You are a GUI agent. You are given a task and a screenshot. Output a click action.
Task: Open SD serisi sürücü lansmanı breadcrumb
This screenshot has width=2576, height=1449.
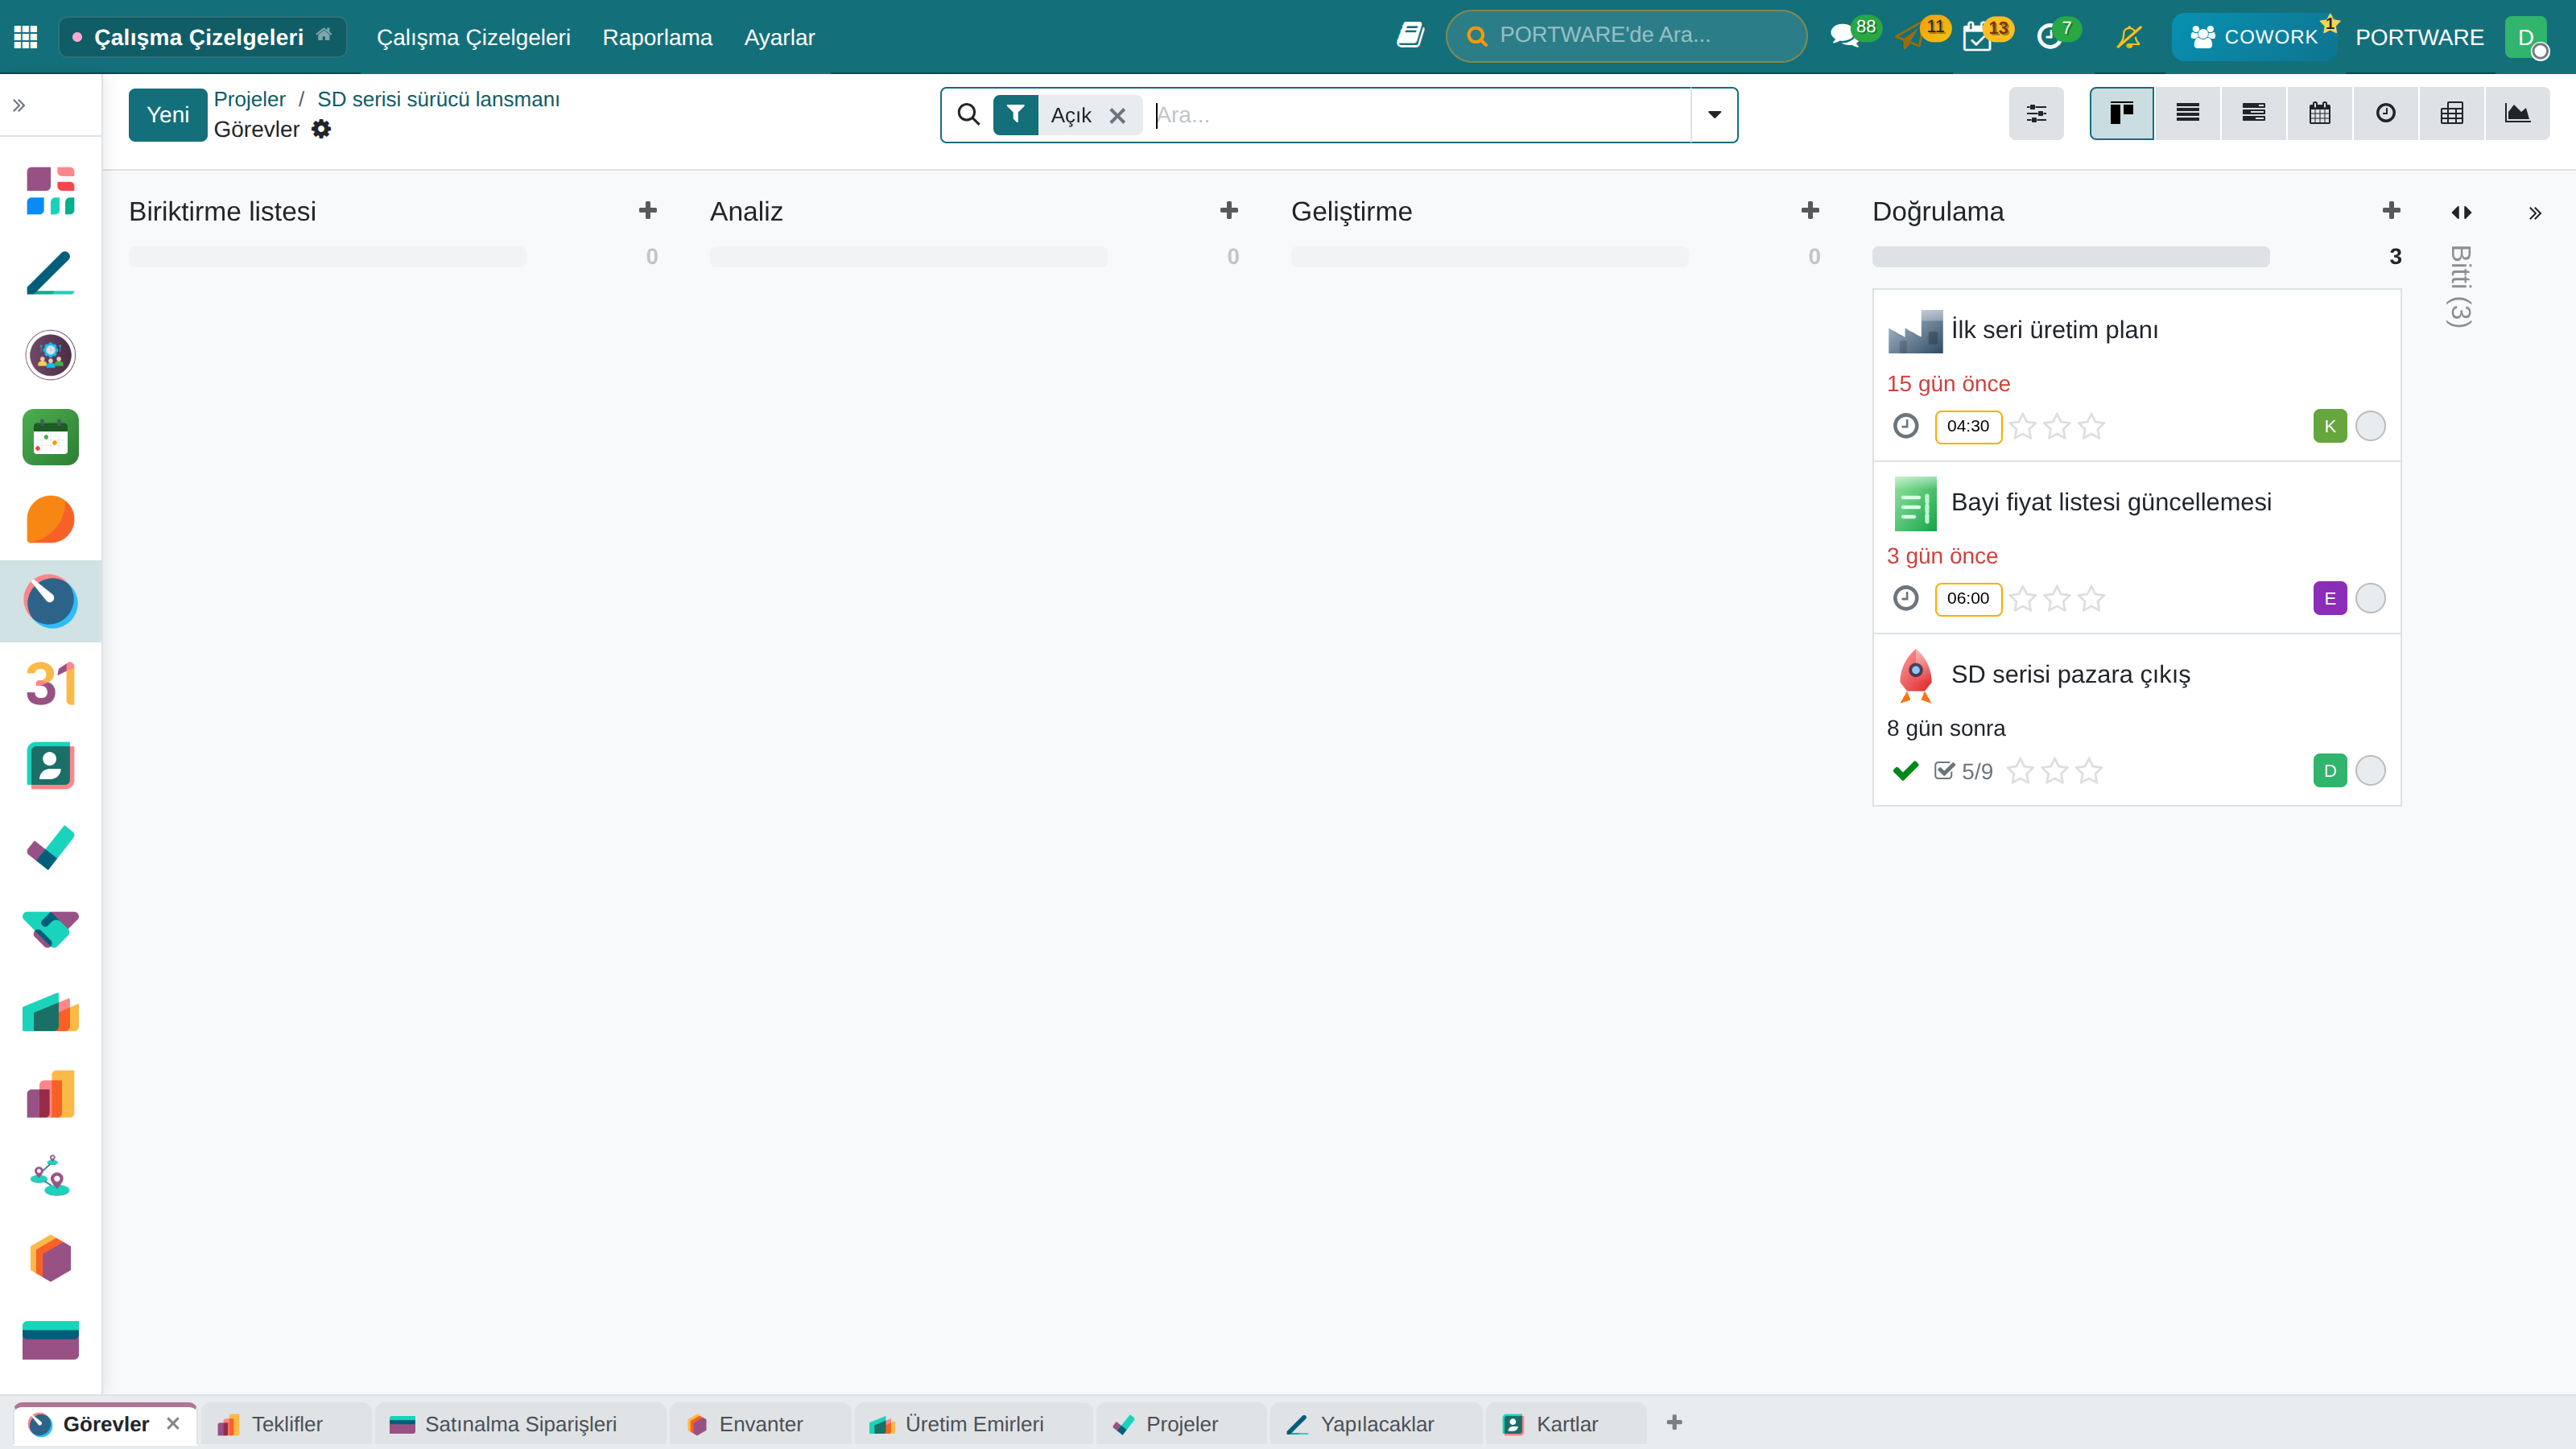438,99
